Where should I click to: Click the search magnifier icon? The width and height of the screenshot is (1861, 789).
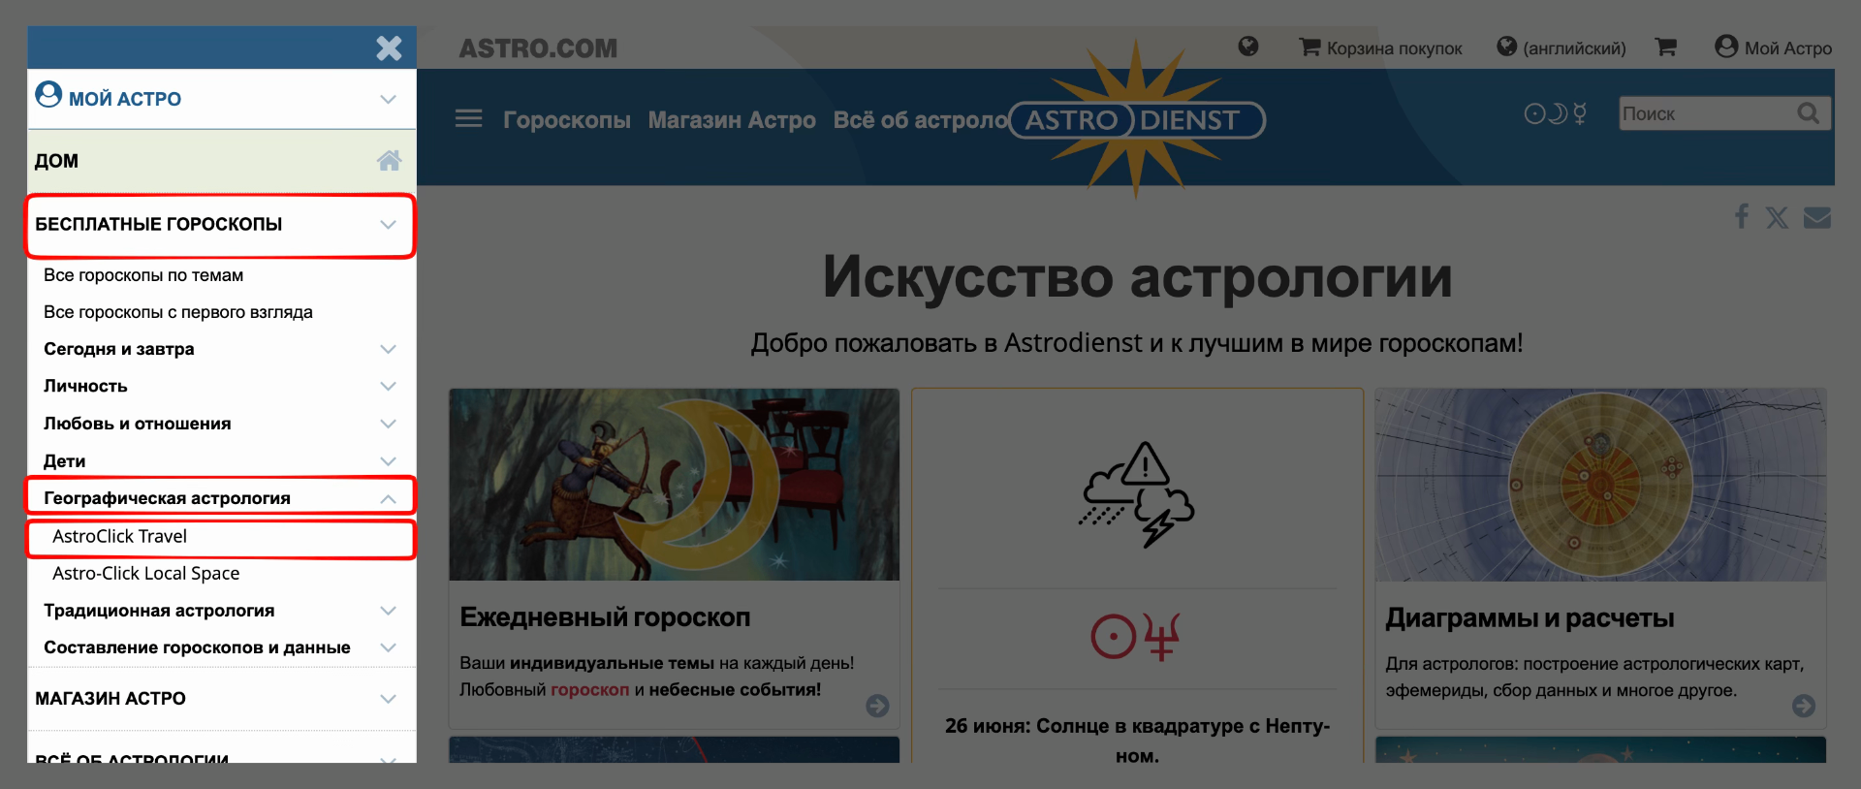[1809, 113]
